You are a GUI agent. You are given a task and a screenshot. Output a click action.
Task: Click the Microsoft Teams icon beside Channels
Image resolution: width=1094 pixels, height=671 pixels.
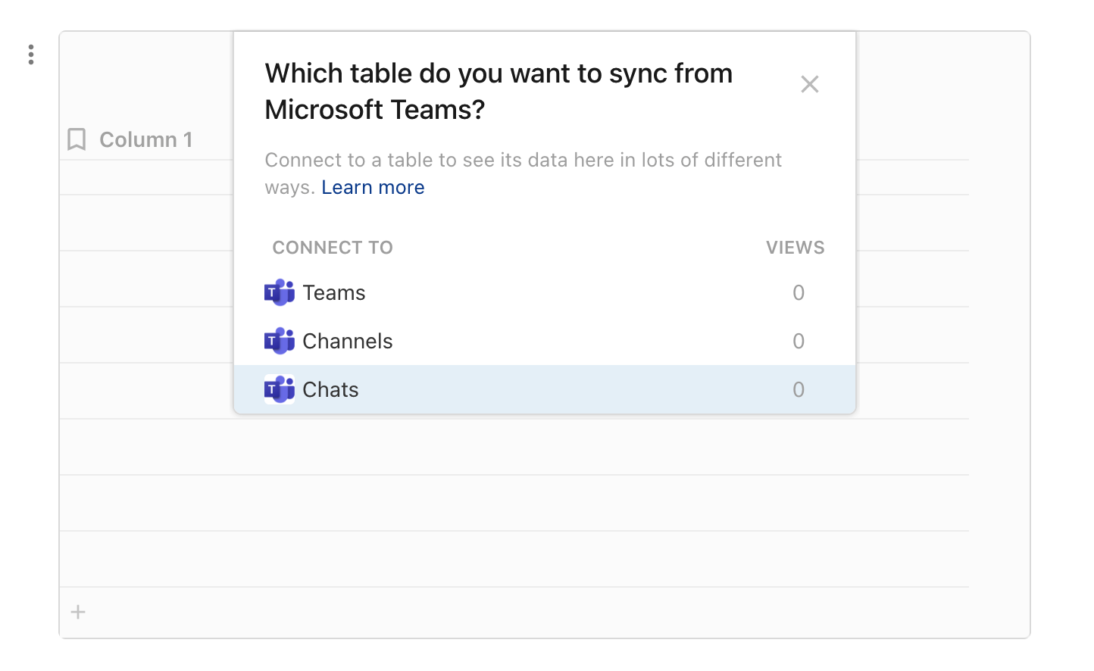click(280, 341)
